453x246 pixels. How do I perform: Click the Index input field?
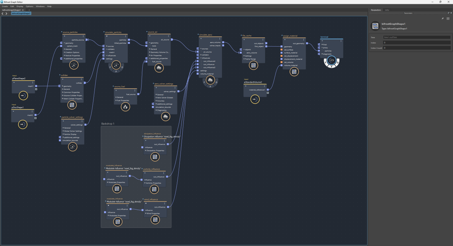417,43
